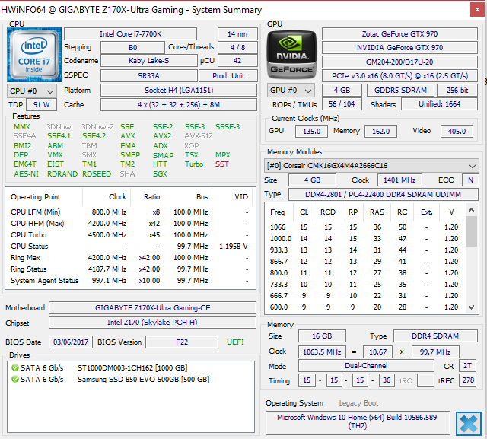Click the 1063.5 MHz memory clock field
487x439 pixels.
click(322, 352)
